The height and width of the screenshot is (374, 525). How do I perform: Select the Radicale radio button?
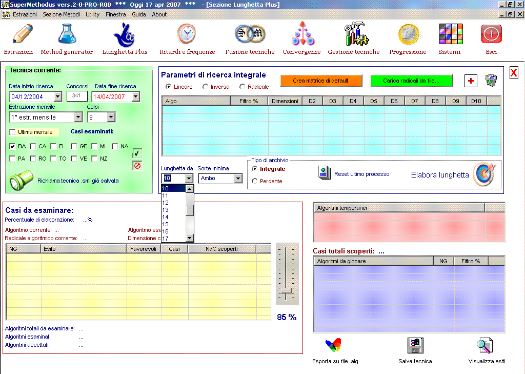point(242,87)
